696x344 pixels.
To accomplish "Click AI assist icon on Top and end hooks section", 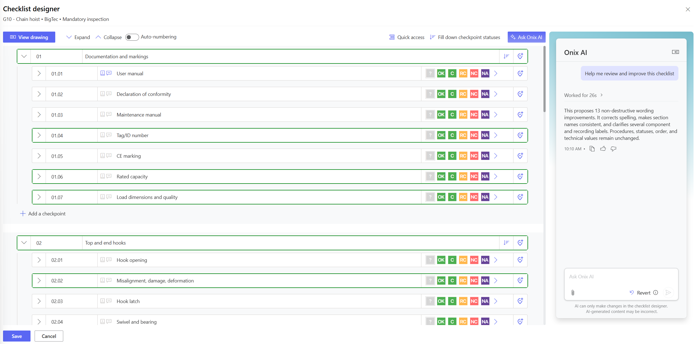I will click(520, 243).
